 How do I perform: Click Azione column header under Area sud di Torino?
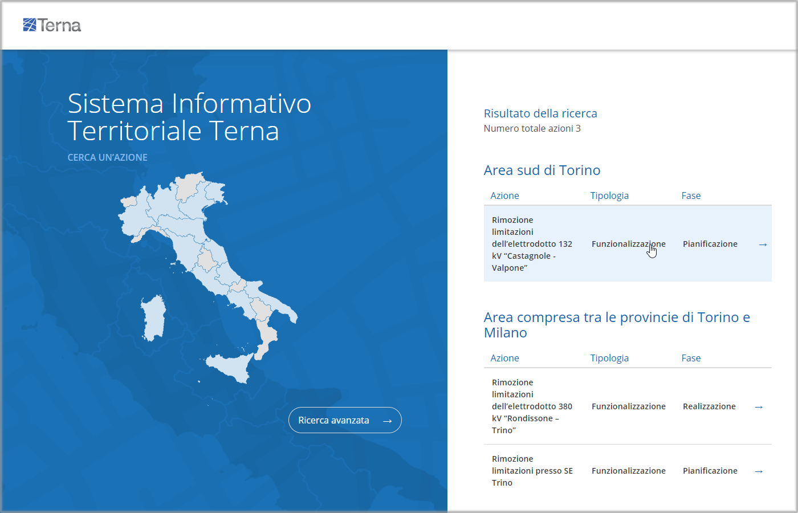[504, 196]
